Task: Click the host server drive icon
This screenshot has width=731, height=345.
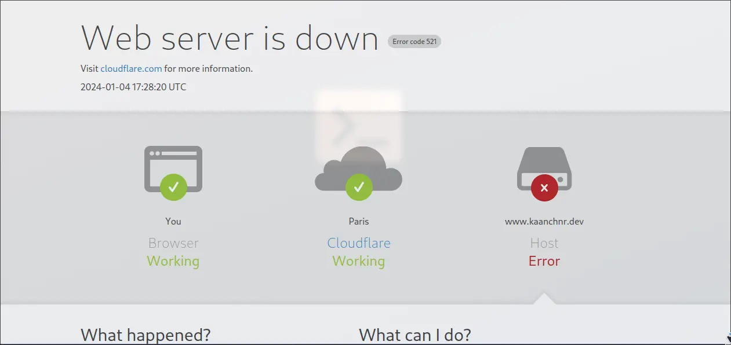Action: point(544,168)
